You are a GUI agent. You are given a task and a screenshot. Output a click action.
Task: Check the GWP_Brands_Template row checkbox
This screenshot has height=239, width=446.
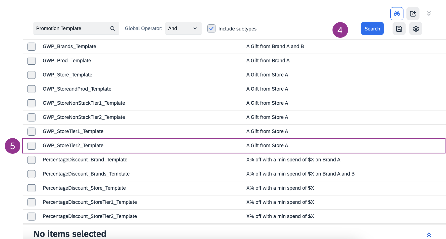click(31, 47)
